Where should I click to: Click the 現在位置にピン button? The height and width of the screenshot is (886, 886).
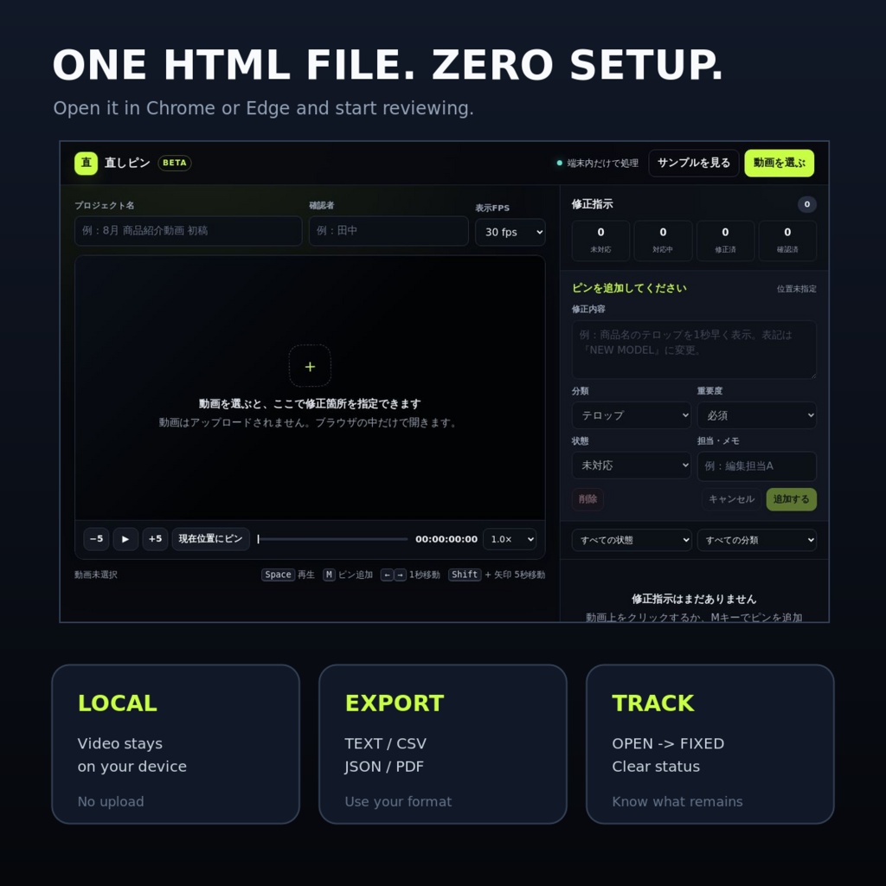coord(211,539)
